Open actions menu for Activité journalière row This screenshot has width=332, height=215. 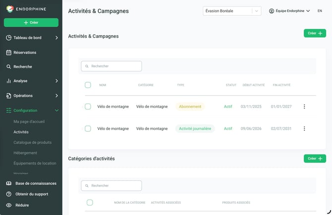(x=304, y=128)
